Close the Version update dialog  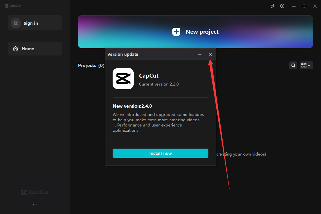click(210, 54)
